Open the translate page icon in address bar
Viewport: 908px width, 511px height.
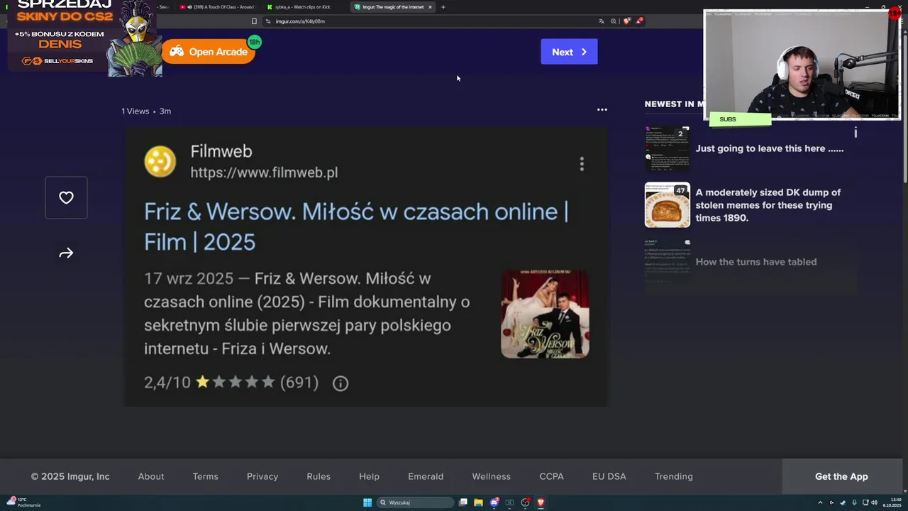tap(602, 21)
